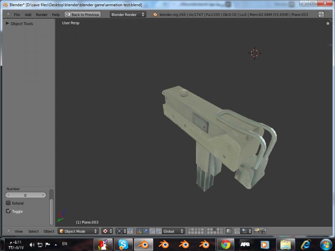Click the 3D manipulator toggle icon
Viewport: 335px width, 251px height.
tap(139, 231)
